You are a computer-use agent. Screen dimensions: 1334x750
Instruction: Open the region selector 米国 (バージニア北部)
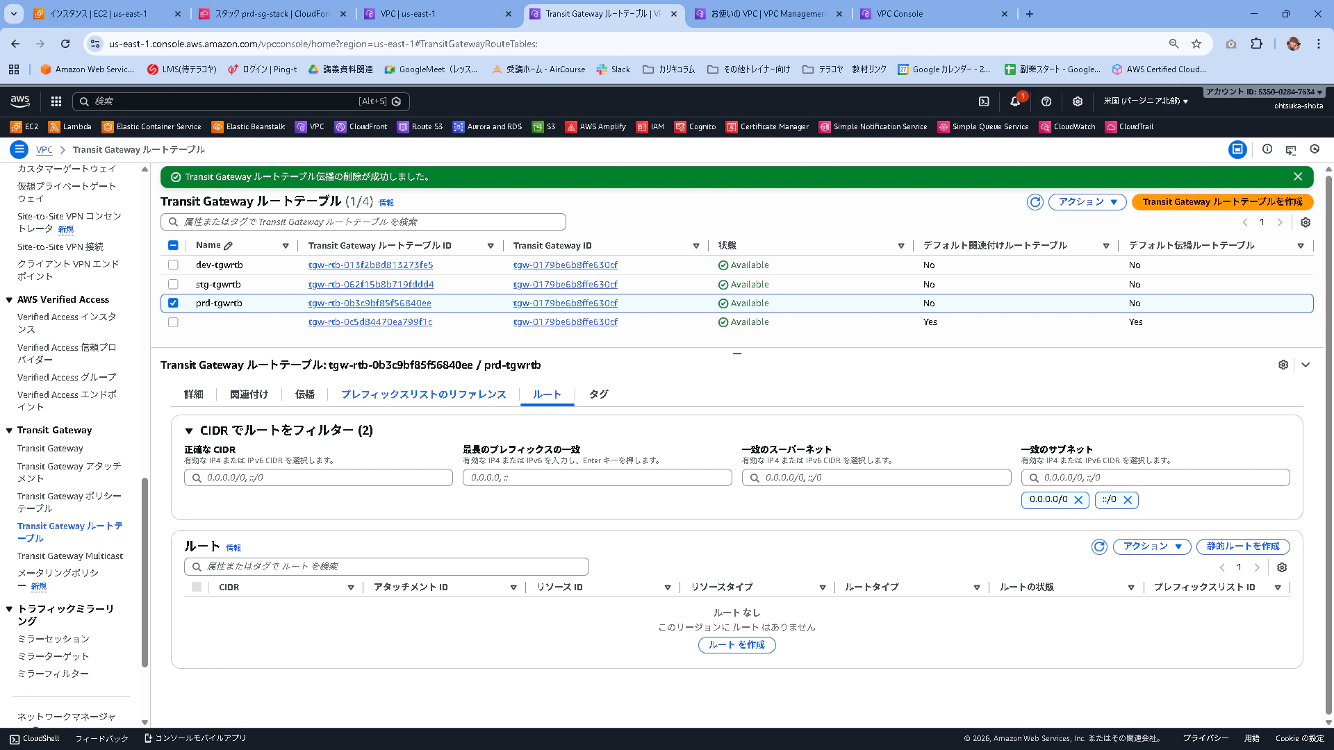pos(1146,101)
